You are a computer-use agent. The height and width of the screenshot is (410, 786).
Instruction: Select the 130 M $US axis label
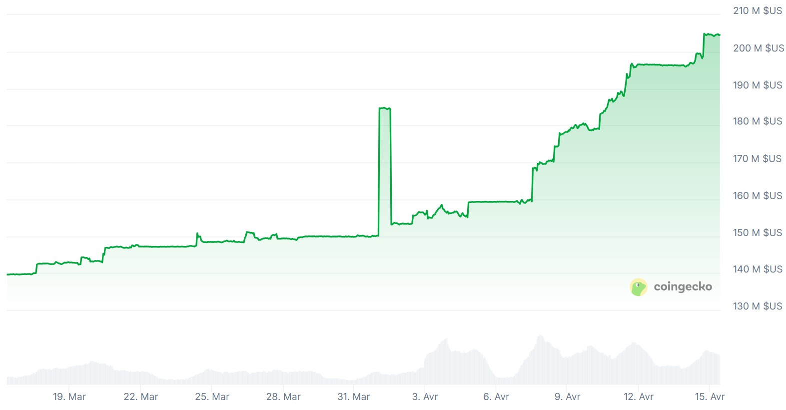758,306
